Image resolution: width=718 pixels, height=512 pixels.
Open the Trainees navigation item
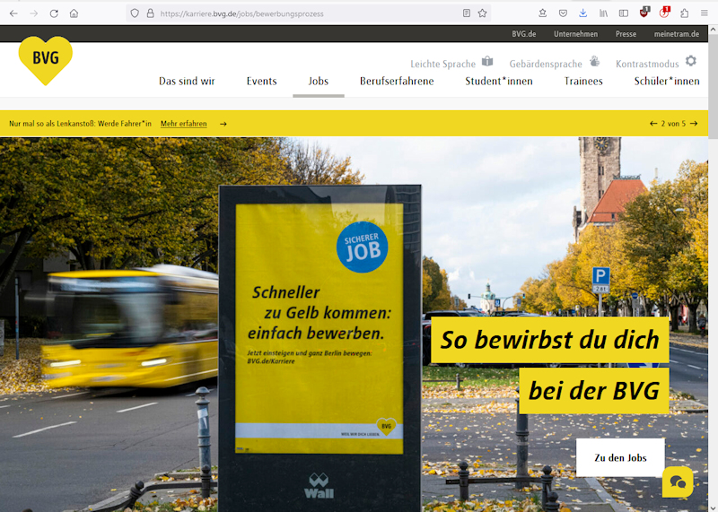pos(583,82)
